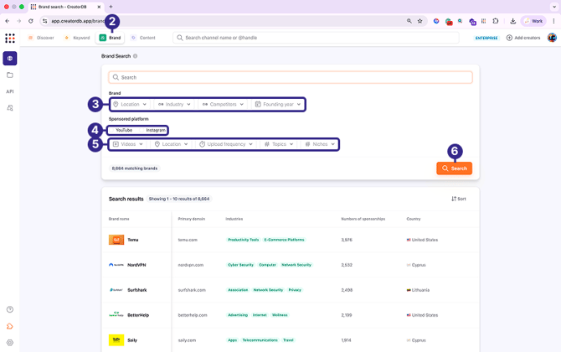
Task: Open the API section in sidebar
Action: 10,91
